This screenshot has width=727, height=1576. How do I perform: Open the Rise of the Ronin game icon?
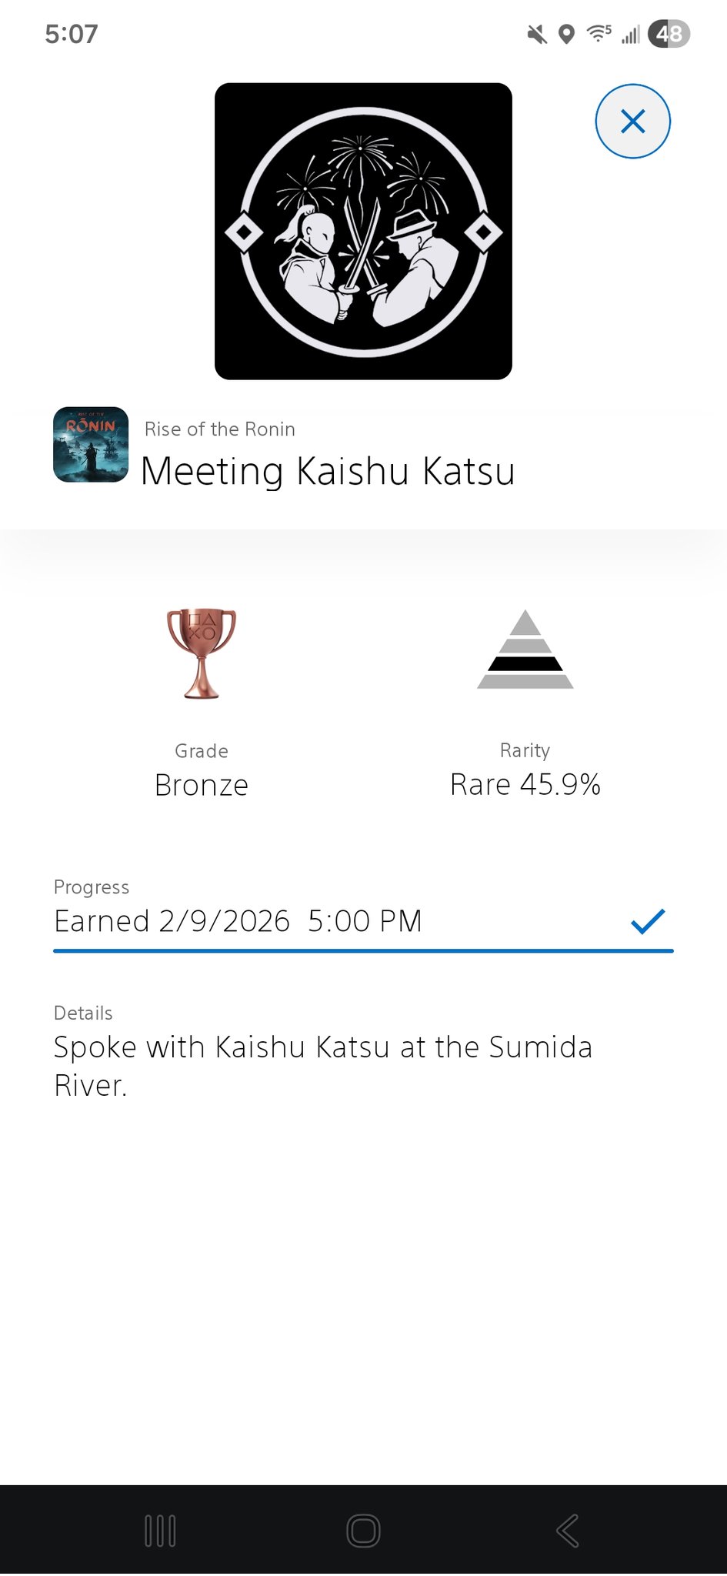point(91,445)
